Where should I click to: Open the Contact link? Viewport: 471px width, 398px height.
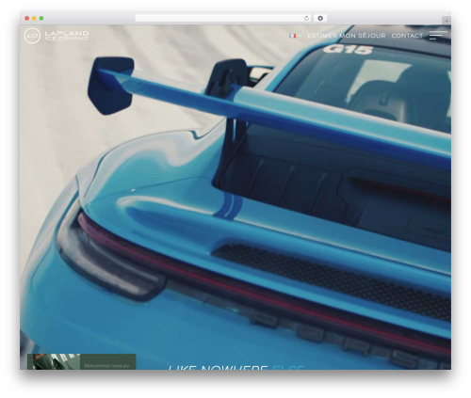click(x=407, y=36)
